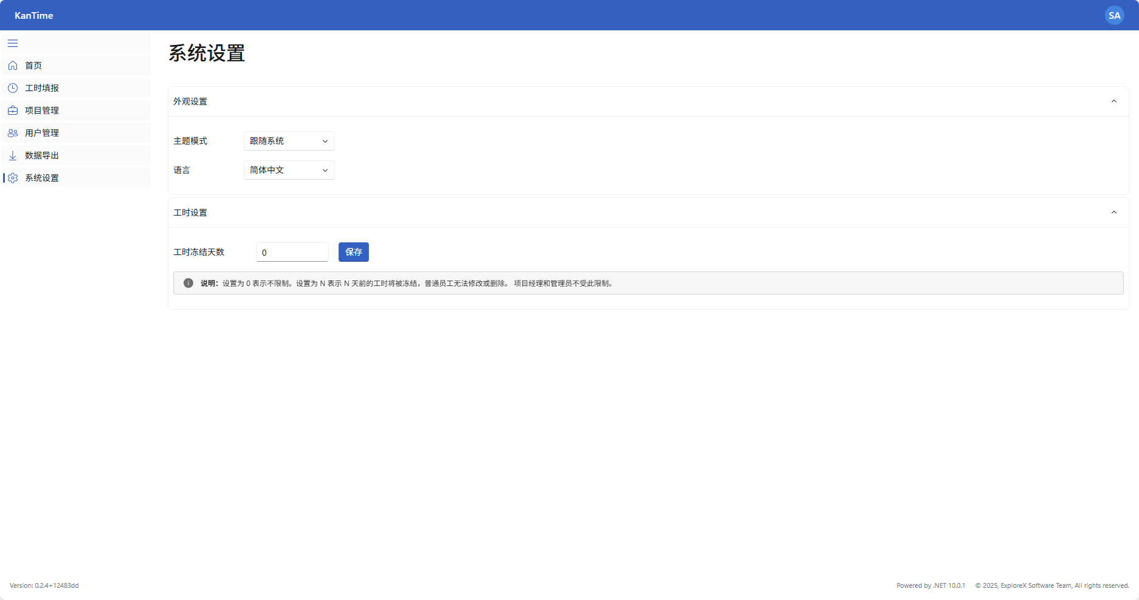Open the SA user avatar menu

(x=1114, y=15)
